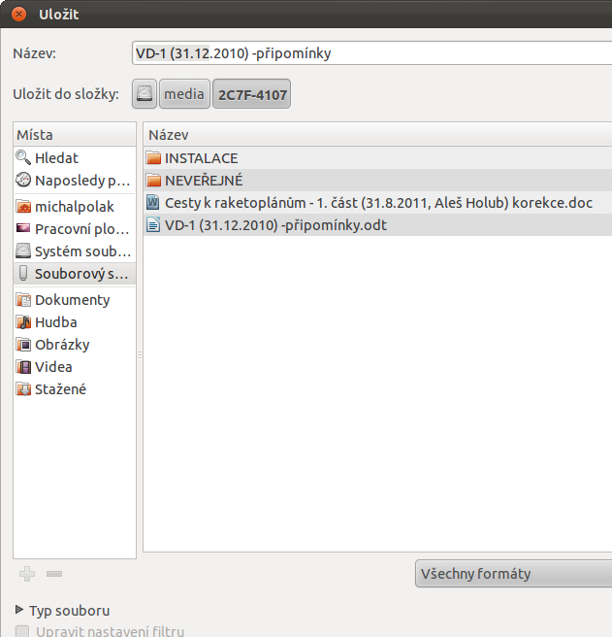Image resolution: width=612 pixels, height=637 pixels.
Task: Go to the media path segment
Action: tap(184, 94)
